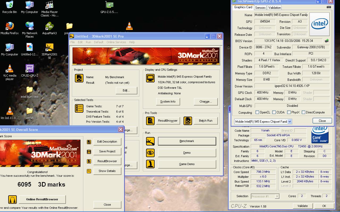This screenshot has width=340, height=212.
Task: Click Edit Description icon in score dialog
Action: click(x=89, y=142)
